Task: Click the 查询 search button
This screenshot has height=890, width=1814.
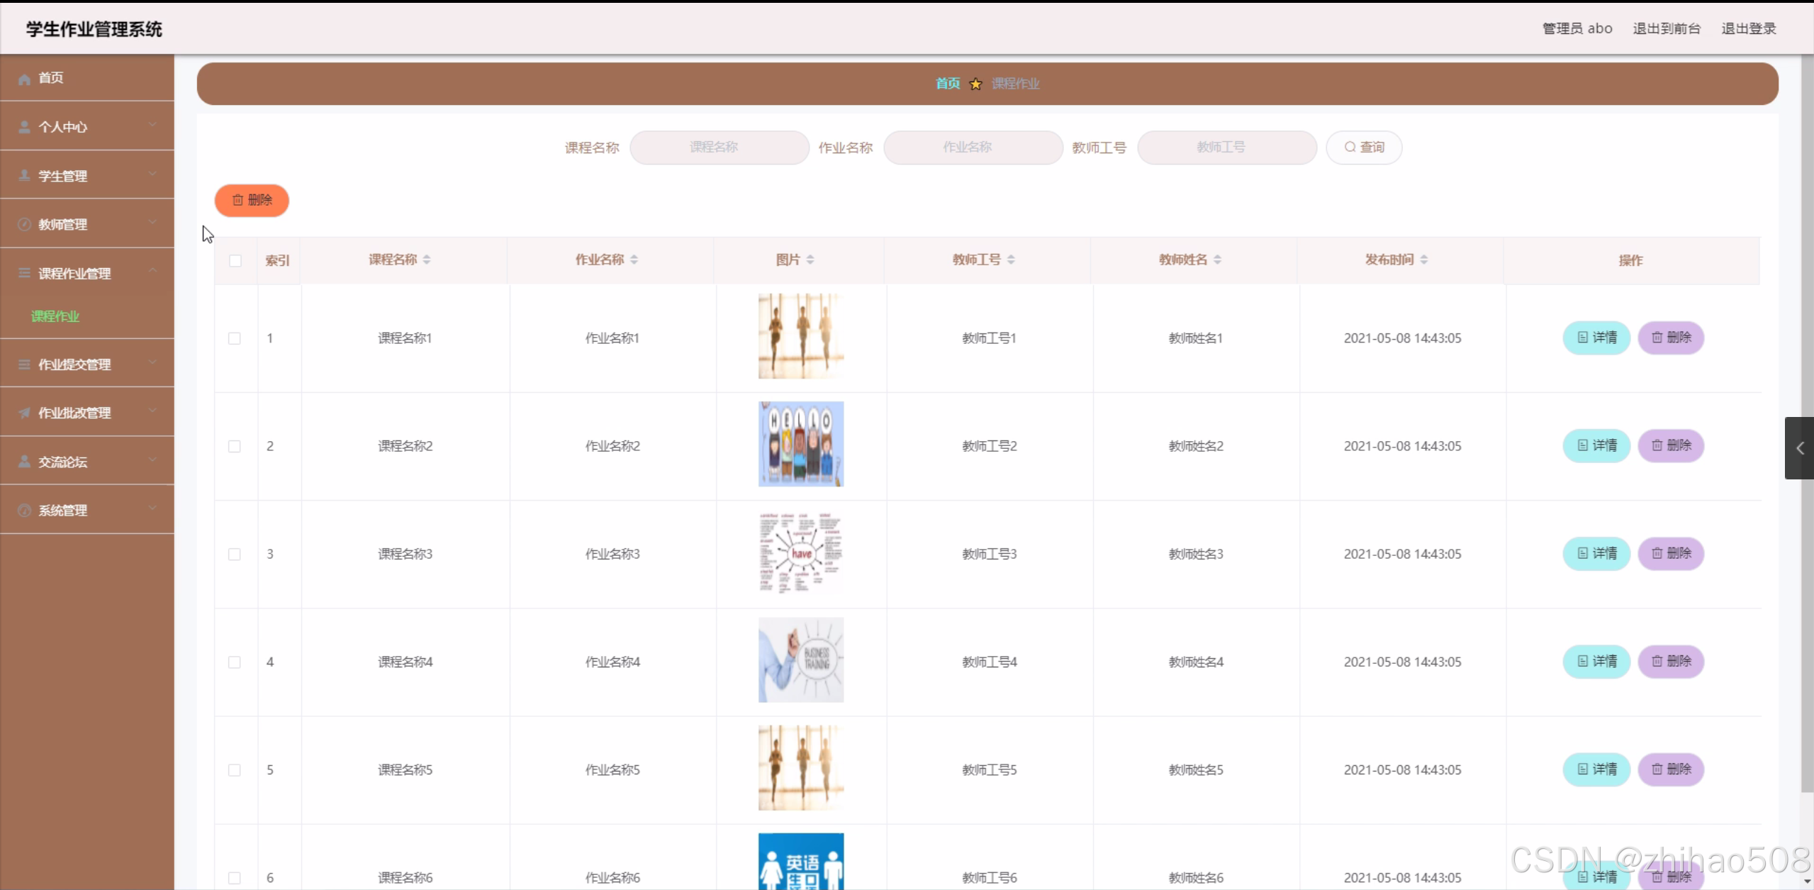Action: (x=1364, y=148)
